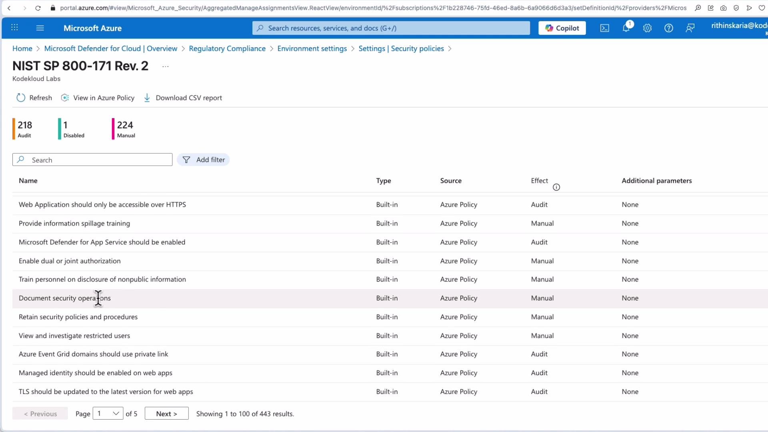
Task: Click the Refresh toolbar command
Action: [x=34, y=98]
